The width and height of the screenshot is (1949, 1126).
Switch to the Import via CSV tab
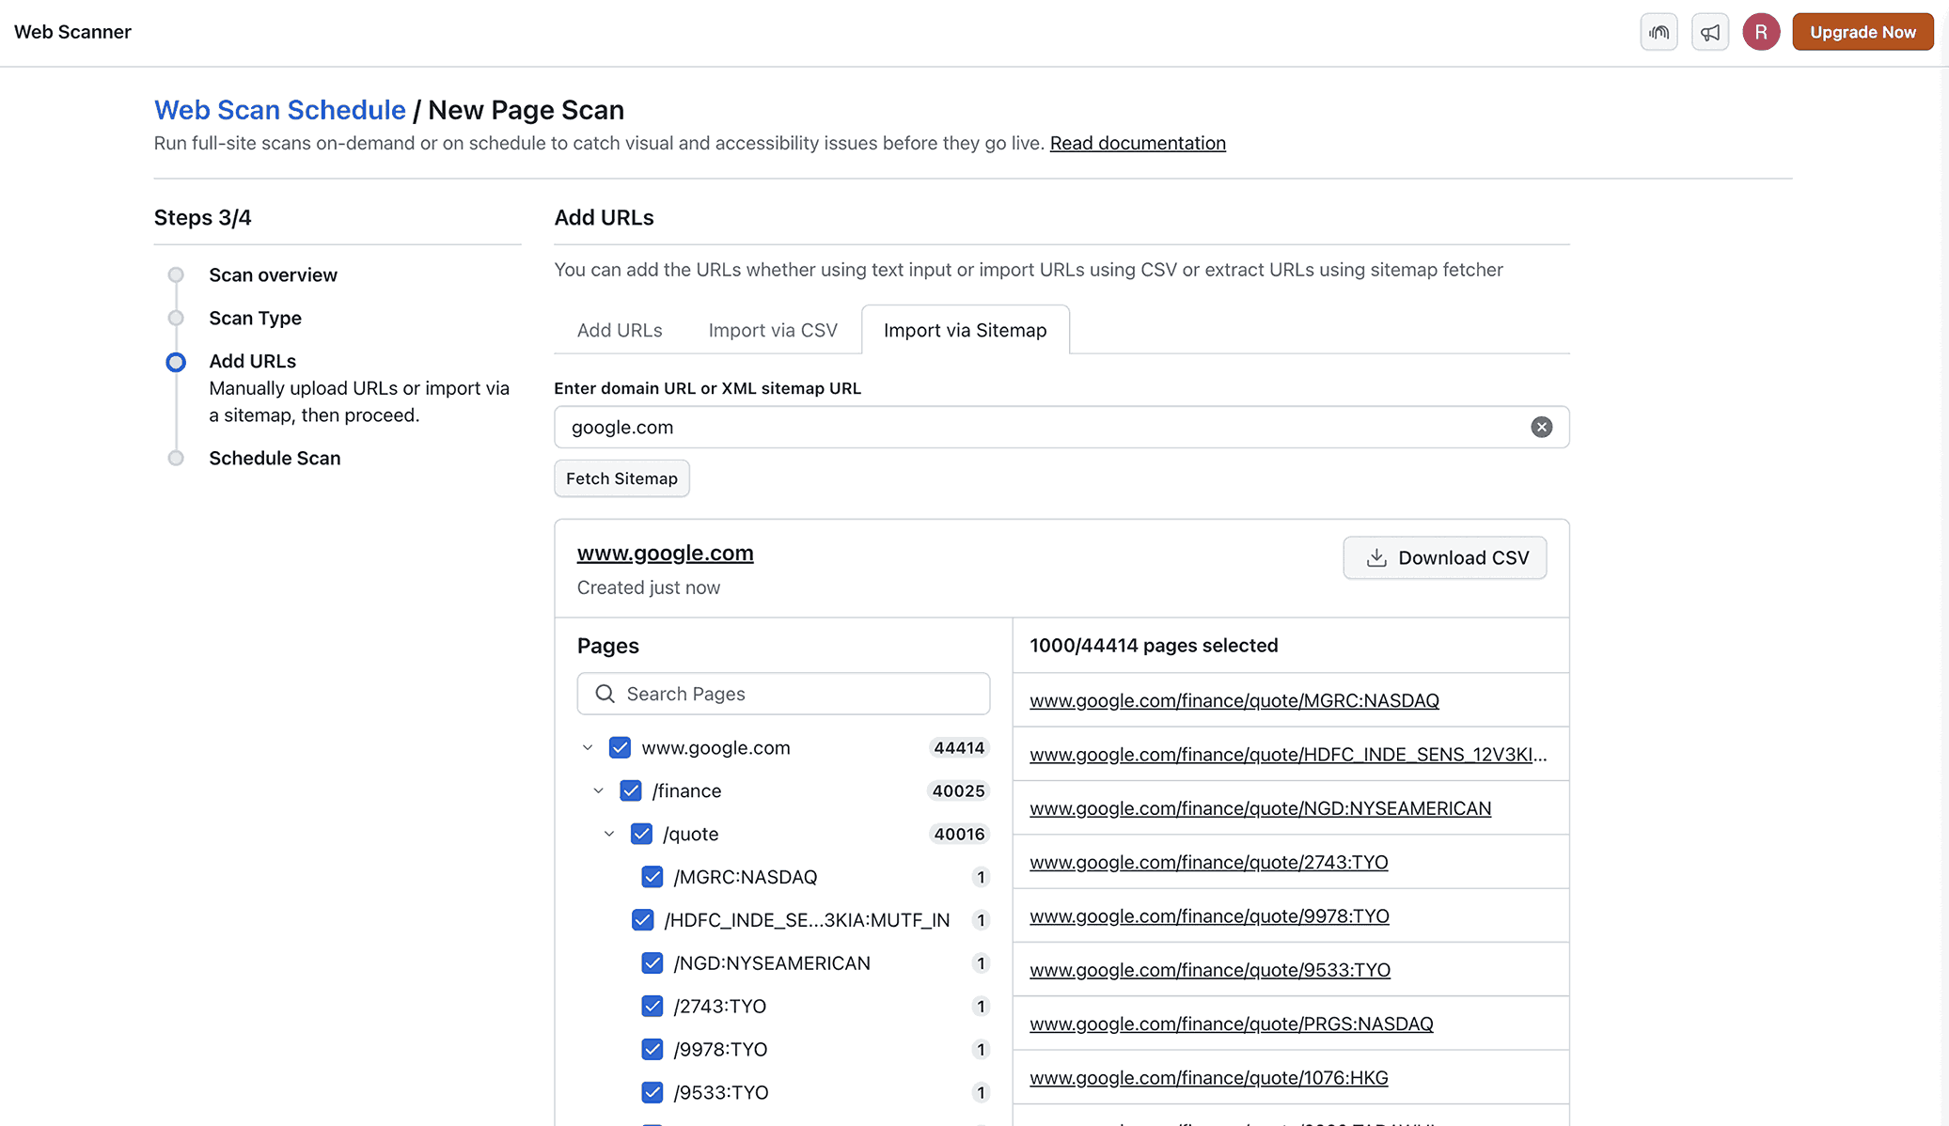tap(773, 330)
